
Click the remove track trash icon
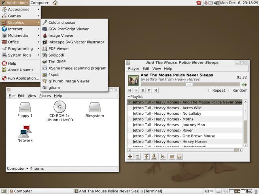click(138, 156)
